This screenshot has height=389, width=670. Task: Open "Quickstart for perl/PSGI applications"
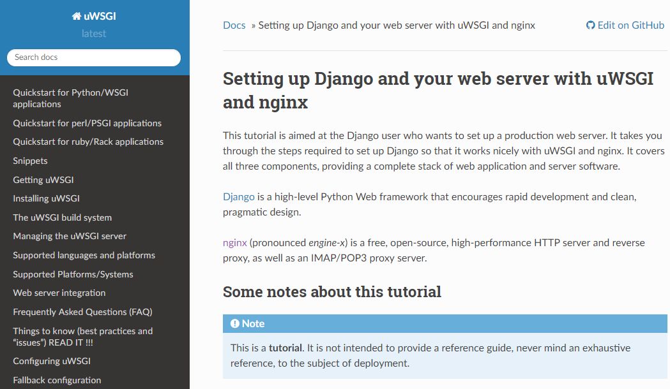87,123
